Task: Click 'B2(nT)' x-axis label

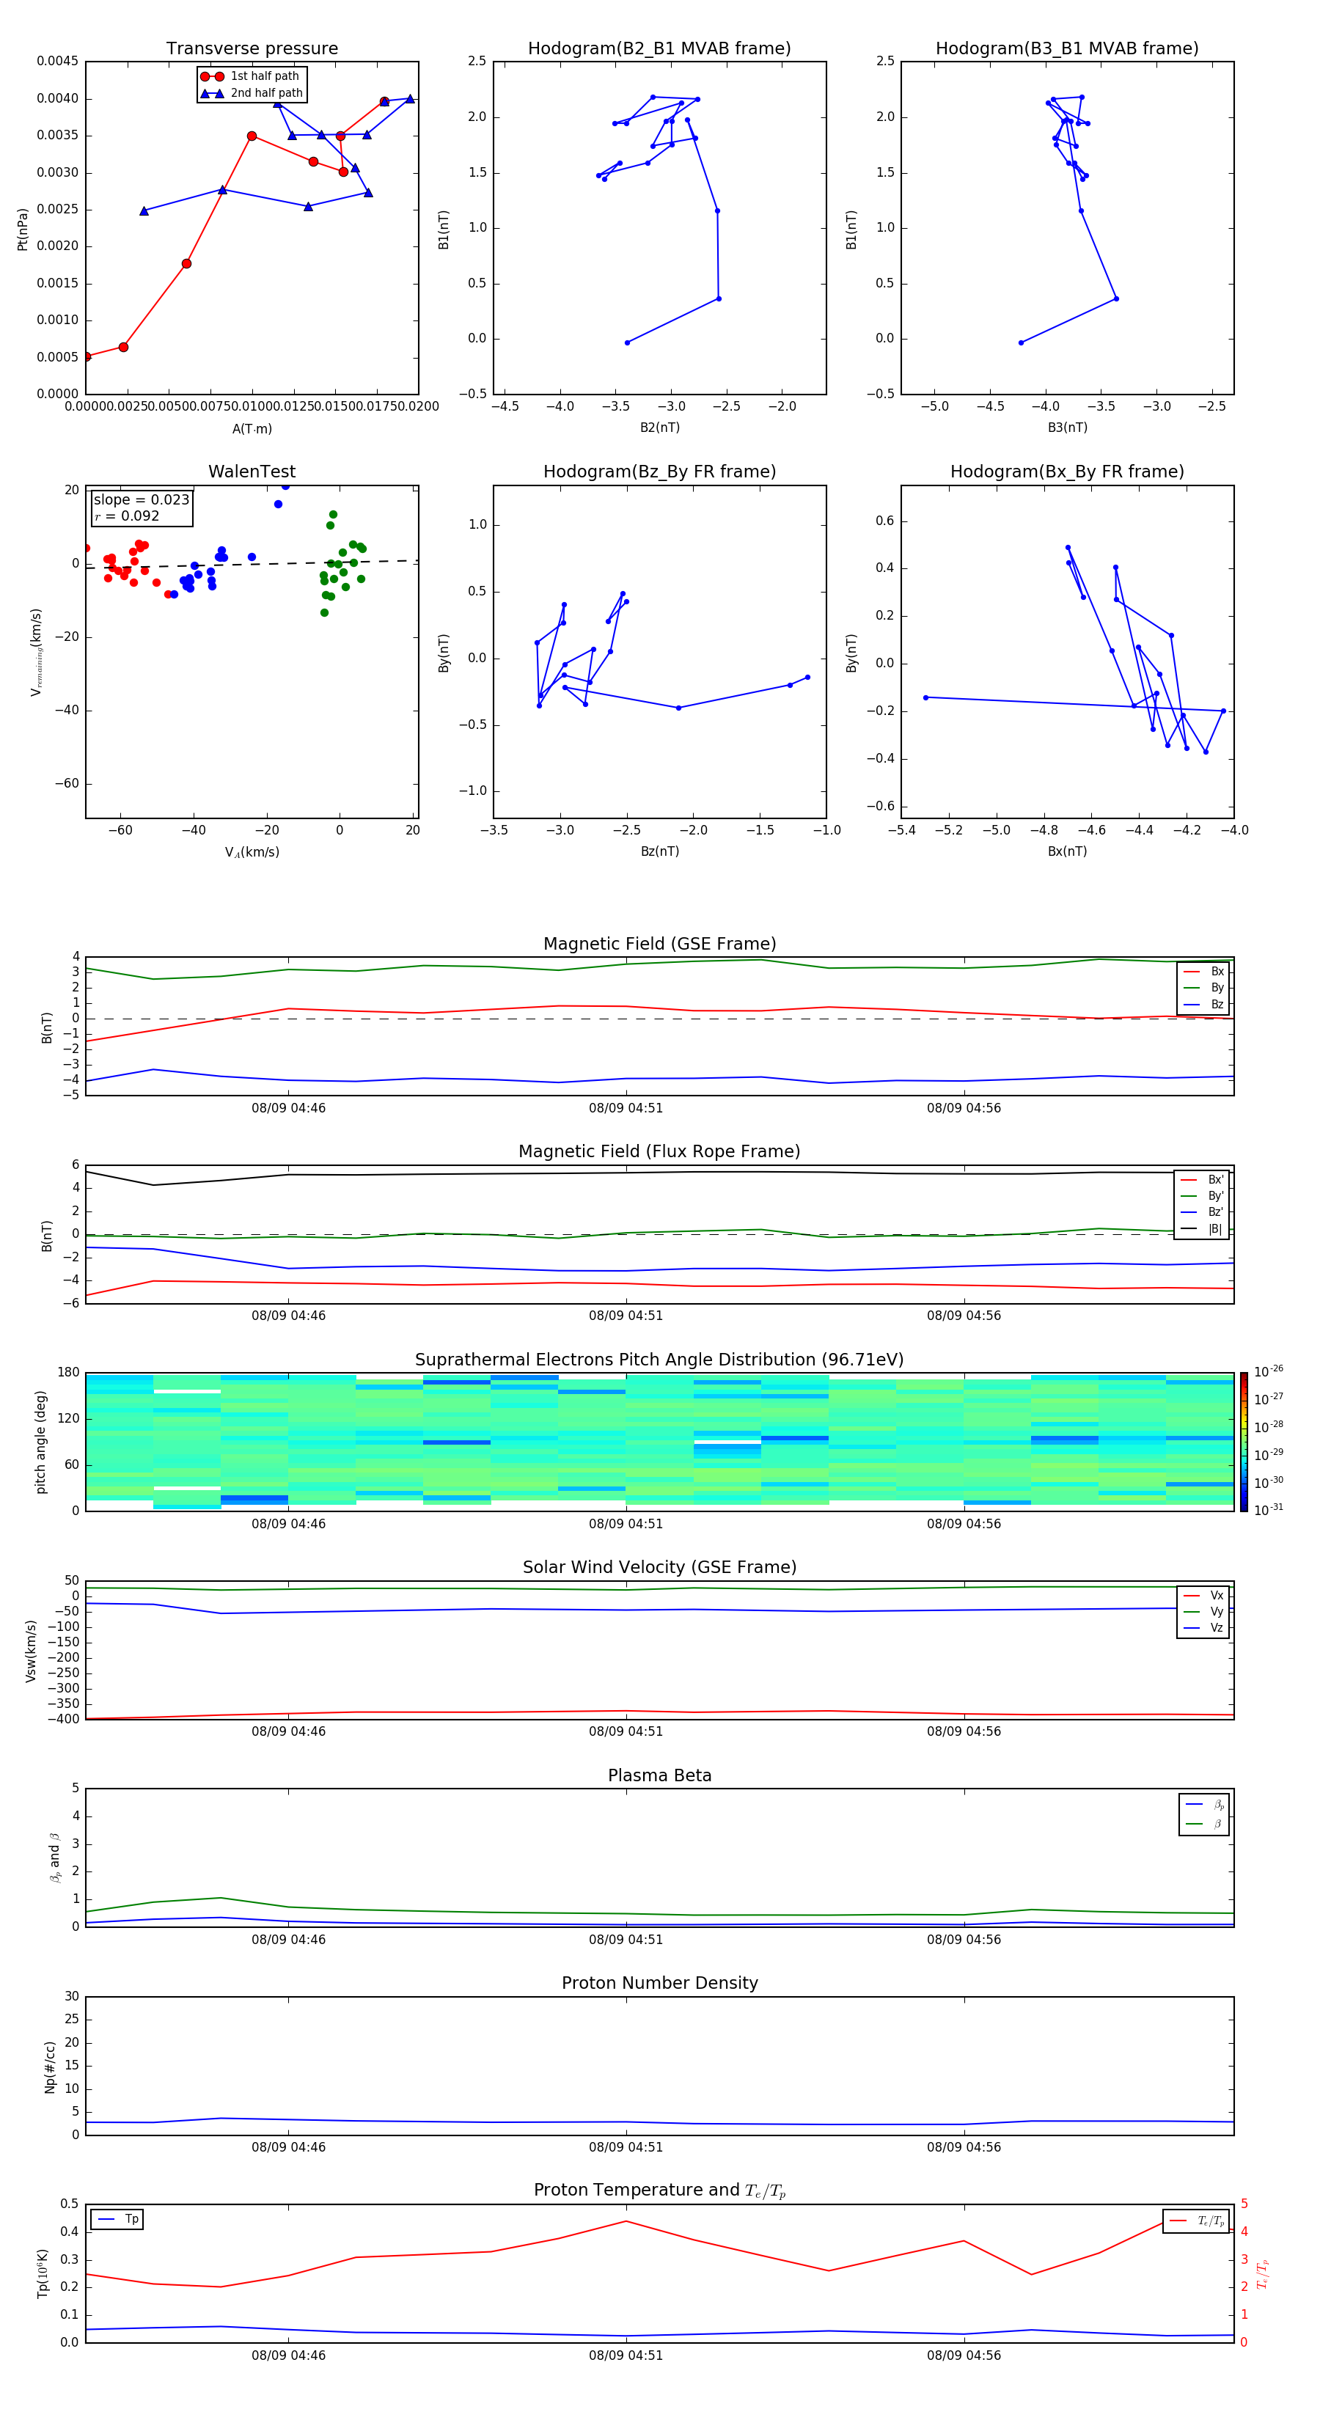Action: pos(659,428)
